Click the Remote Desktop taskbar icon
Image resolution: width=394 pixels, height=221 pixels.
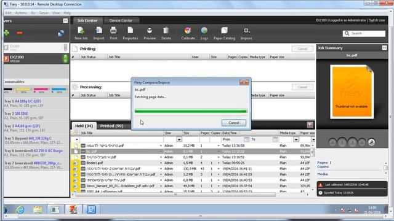click(x=91, y=209)
